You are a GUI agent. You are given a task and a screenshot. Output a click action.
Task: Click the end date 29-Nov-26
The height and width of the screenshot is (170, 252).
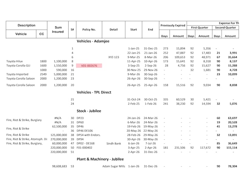pyautogui.click(x=150, y=70)
